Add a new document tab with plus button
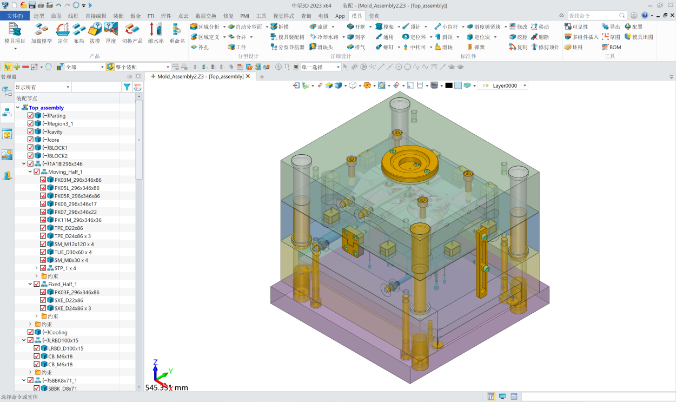The width and height of the screenshot is (676, 402). (x=262, y=77)
